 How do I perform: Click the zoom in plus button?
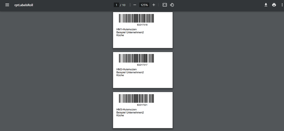154,5
